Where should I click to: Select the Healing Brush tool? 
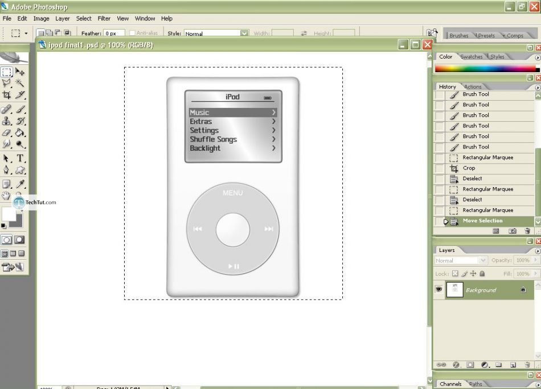[7, 110]
